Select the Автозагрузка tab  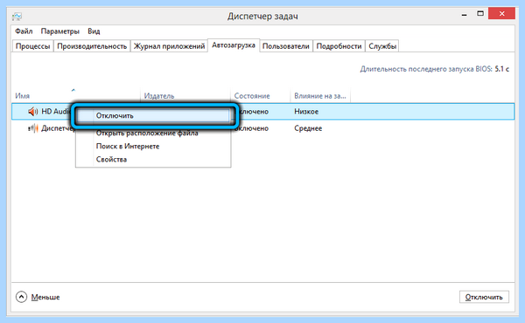click(234, 45)
